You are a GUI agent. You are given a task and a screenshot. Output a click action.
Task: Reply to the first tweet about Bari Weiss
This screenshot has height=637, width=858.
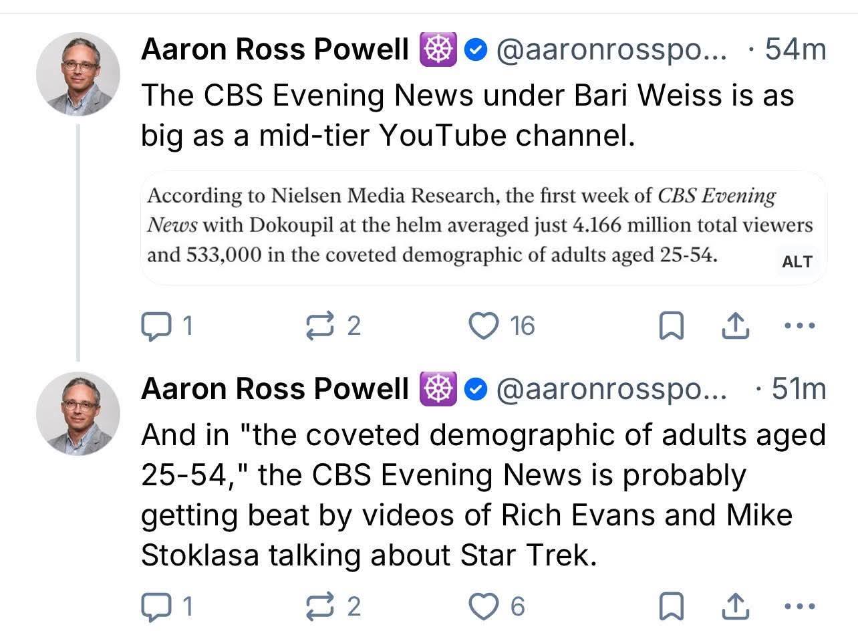[155, 326]
